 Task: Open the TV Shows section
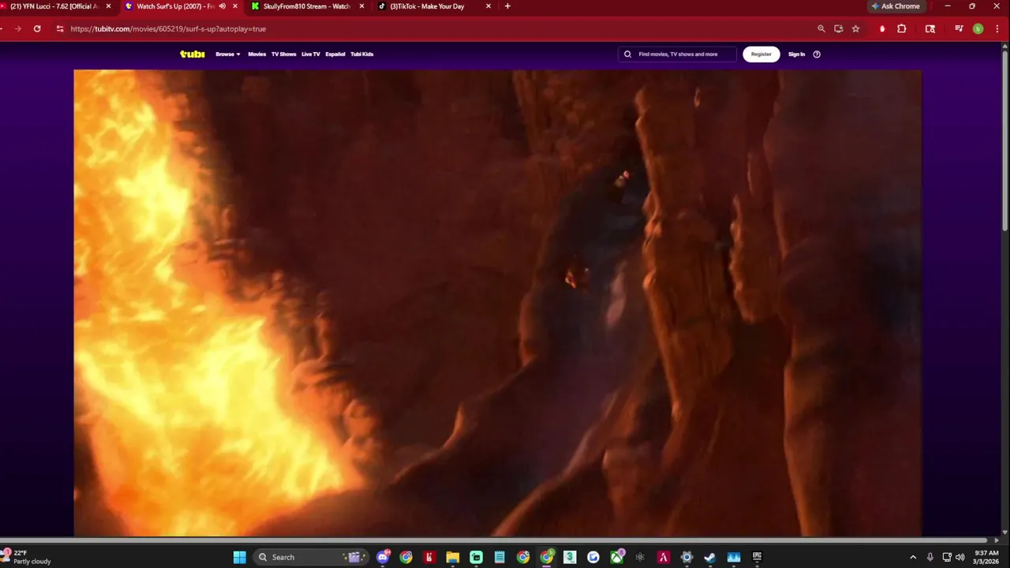pos(284,54)
